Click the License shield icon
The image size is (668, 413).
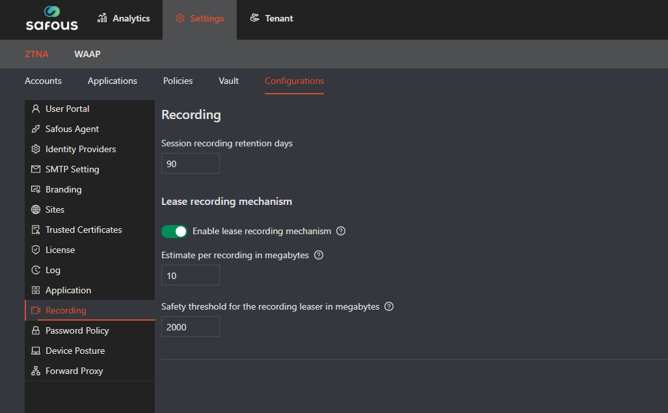pos(36,250)
